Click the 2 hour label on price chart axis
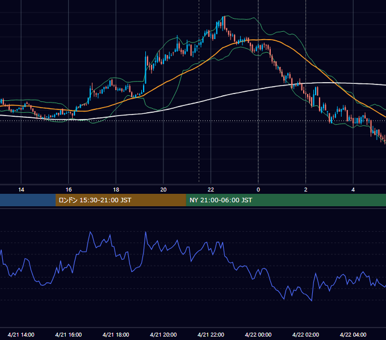Viewport: 386px width, 340px height. point(306,190)
